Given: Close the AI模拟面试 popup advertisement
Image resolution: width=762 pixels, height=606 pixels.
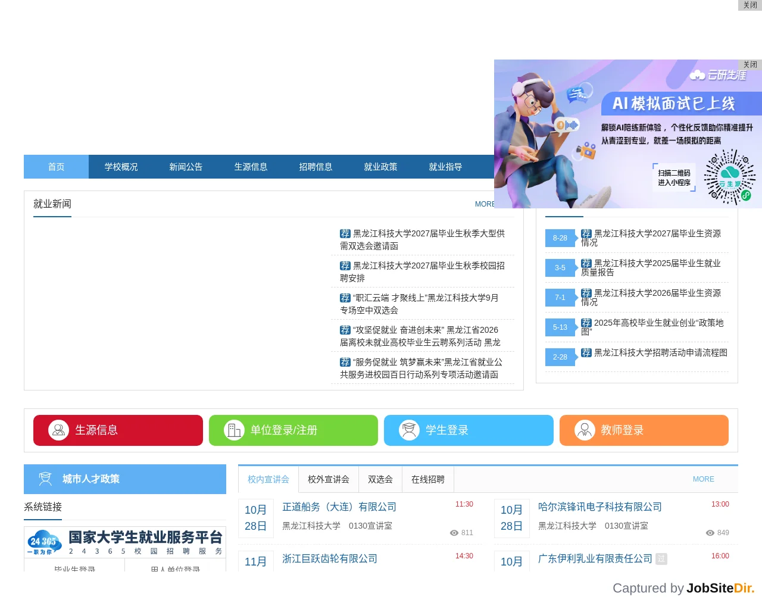Looking at the screenshot, I should click(750, 64).
